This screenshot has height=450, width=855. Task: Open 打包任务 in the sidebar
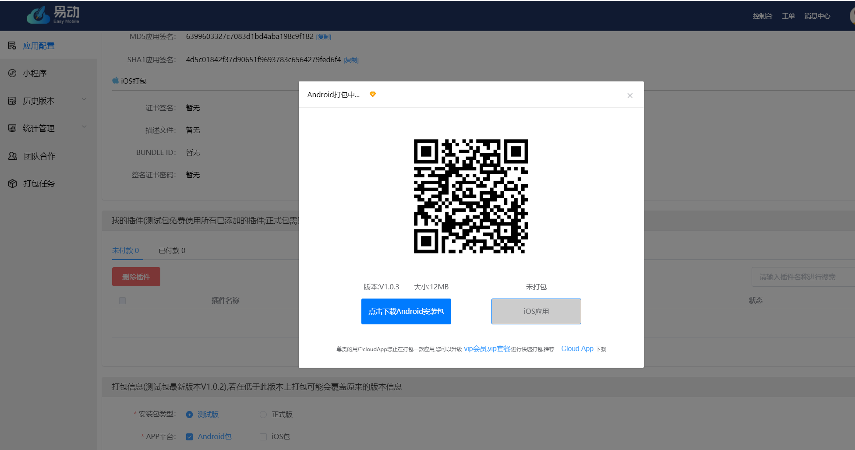(39, 184)
